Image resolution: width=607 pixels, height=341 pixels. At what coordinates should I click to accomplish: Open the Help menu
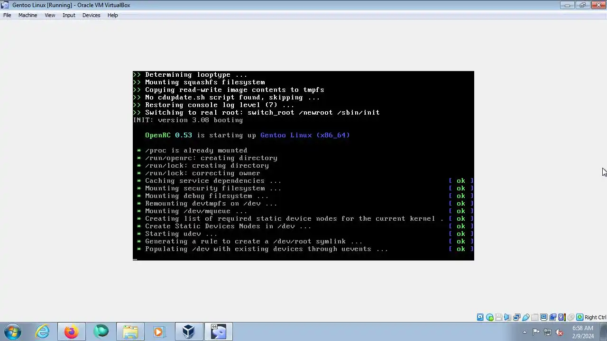pos(112,15)
